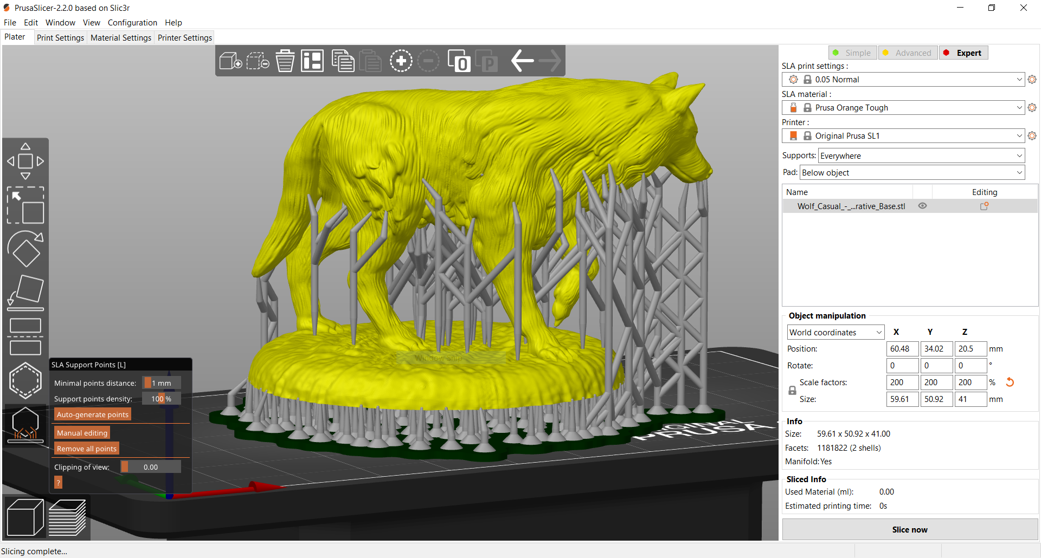Image resolution: width=1041 pixels, height=558 pixels.
Task: Toggle the SLA support points tool
Action: point(25,425)
